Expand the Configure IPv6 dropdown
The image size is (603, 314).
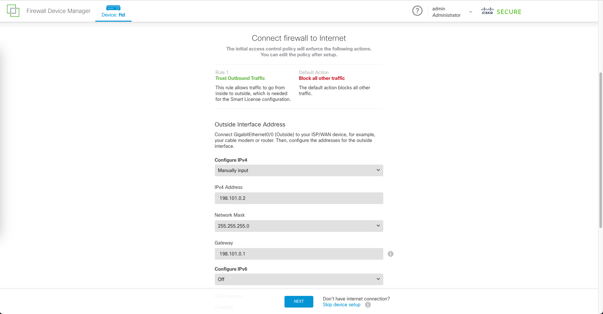point(298,279)
